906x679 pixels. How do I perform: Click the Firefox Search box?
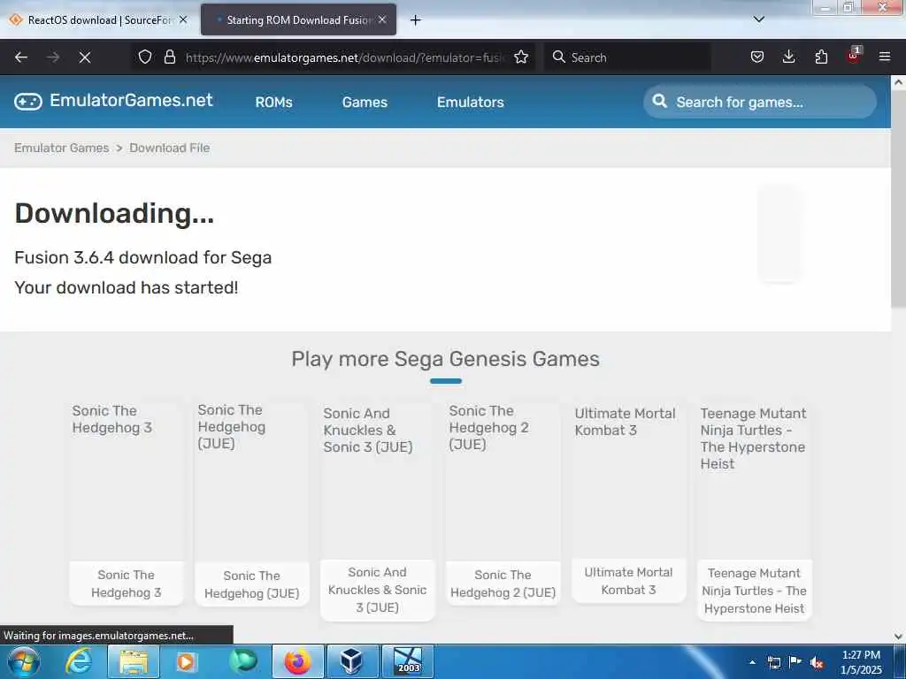[627, 57]
